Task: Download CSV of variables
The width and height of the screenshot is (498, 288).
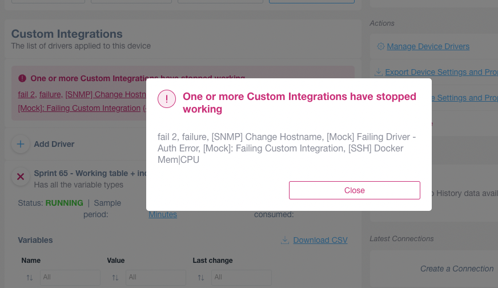Action: click(x=320, y=240)
